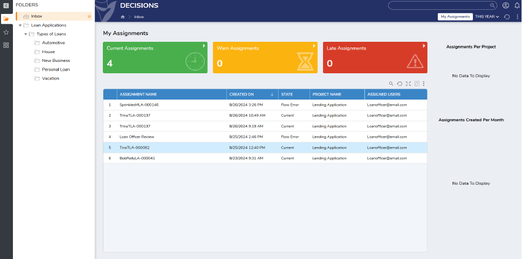Image resolution: width=522 pixels, height=259 pixels.
Task: Expand the Current Assignments tile arrow
Action: [x=204, y=46]
